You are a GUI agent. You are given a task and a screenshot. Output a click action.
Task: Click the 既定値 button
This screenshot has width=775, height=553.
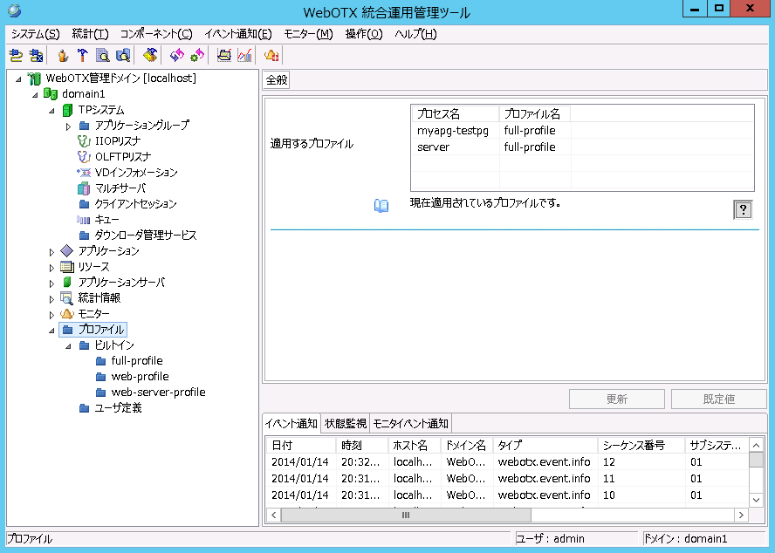pos(720,399)
